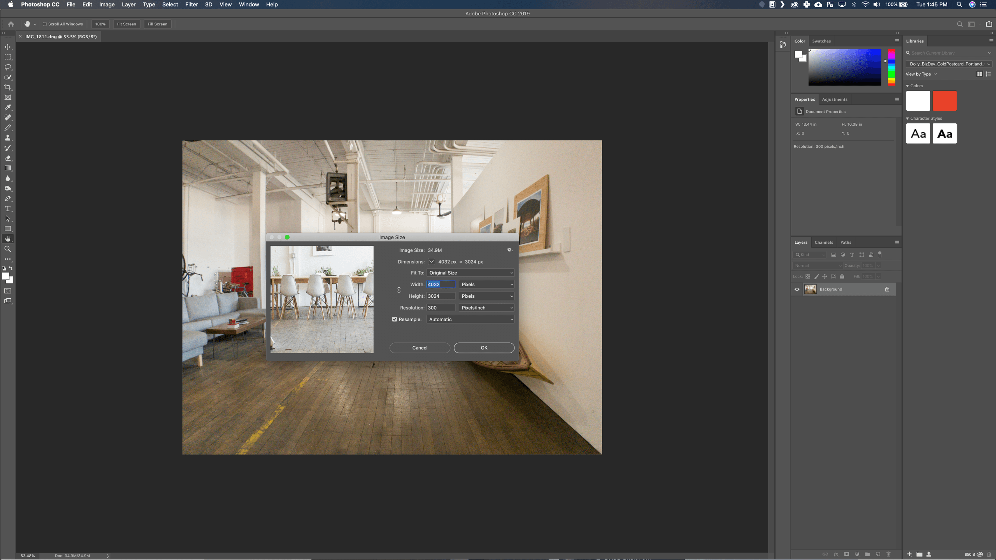Open the Filter menu
Image resolution: width=996 pixels, height=560 pixels.
191,4
